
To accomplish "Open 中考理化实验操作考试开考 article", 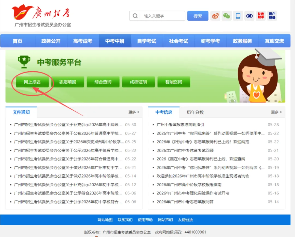I will [x=193, y=193].
